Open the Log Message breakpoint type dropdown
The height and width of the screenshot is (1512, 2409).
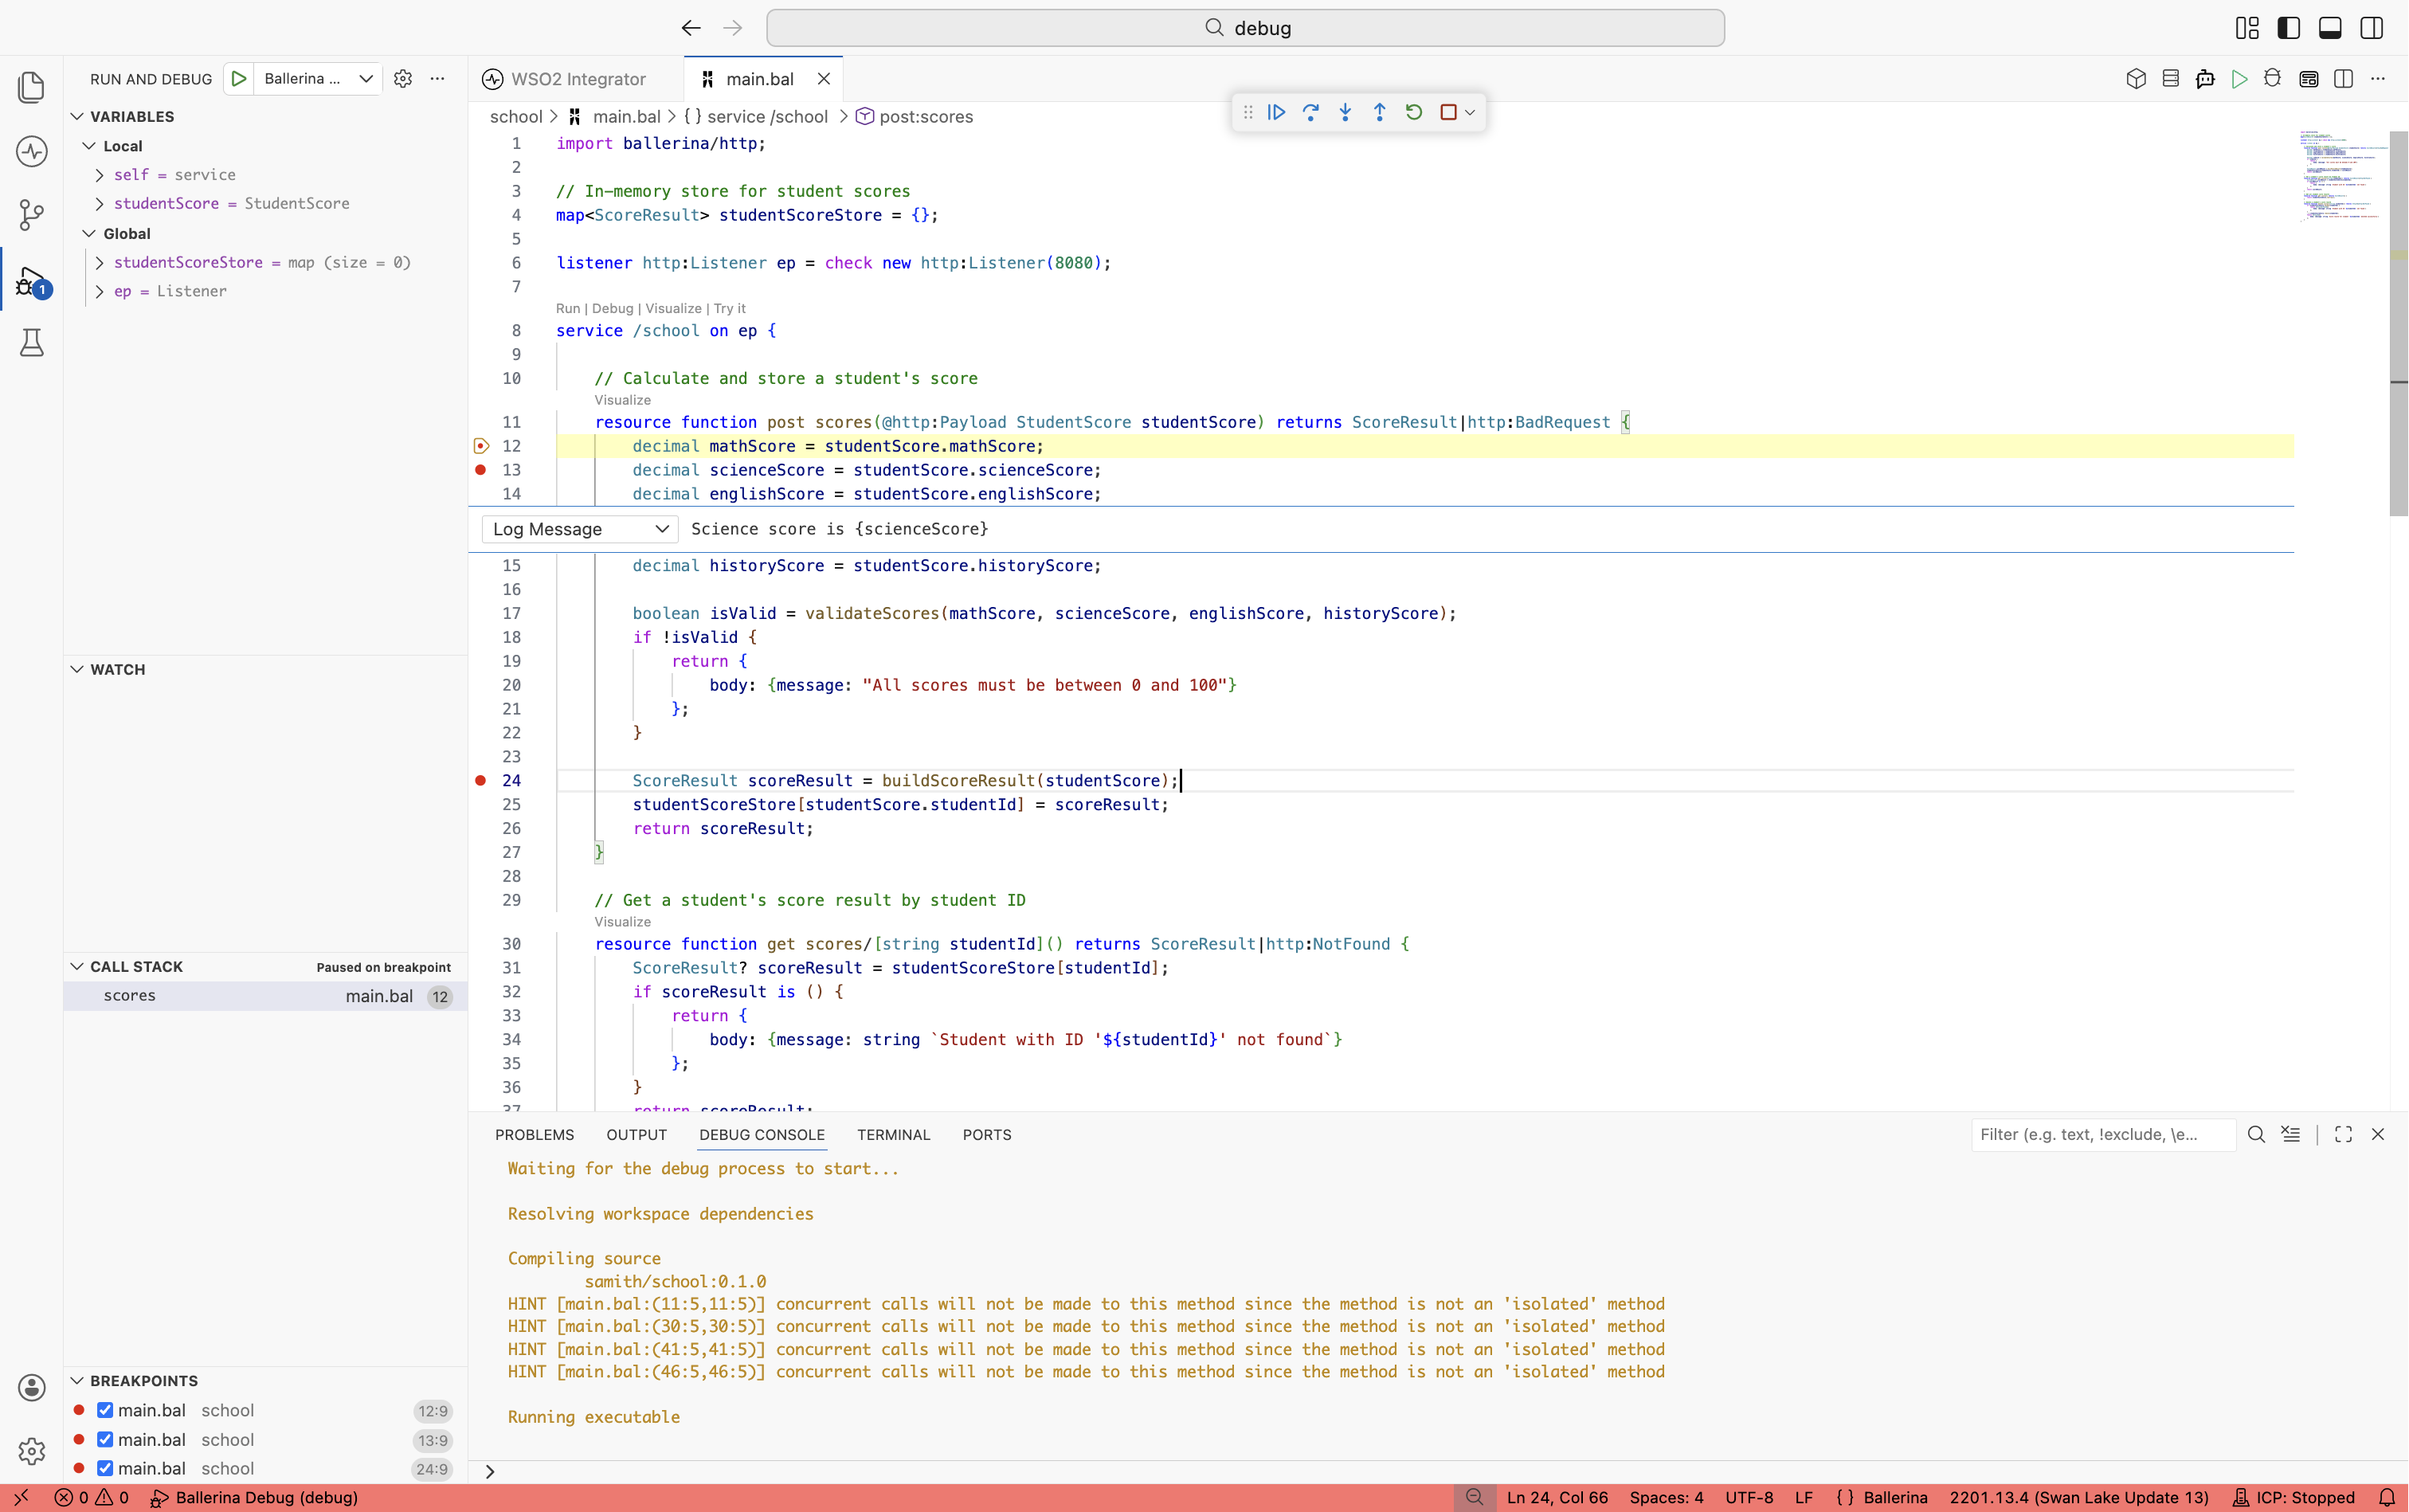[x=580, y=529]
